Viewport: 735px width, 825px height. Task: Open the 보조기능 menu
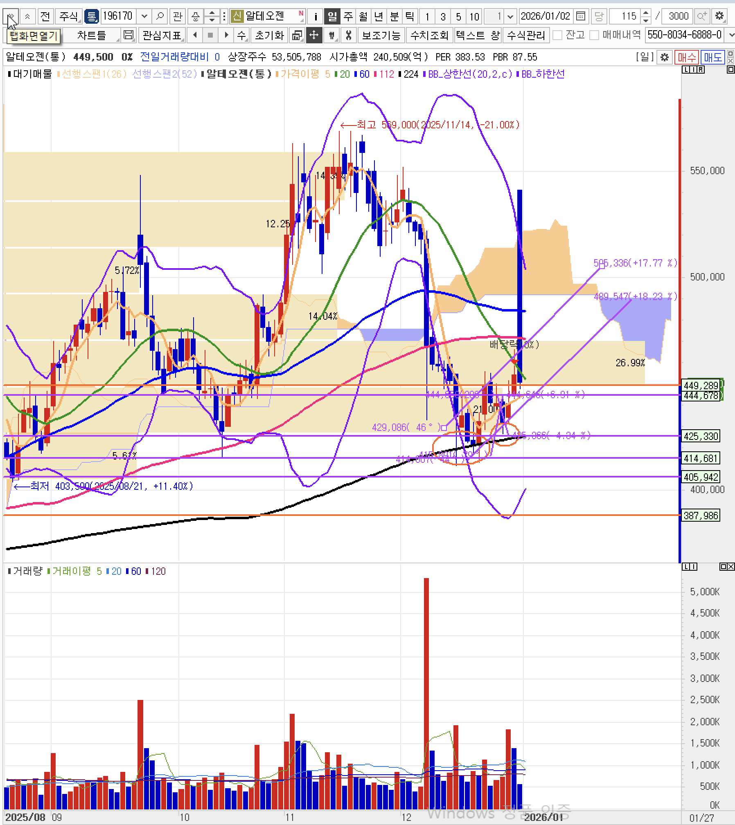(381, 35)
